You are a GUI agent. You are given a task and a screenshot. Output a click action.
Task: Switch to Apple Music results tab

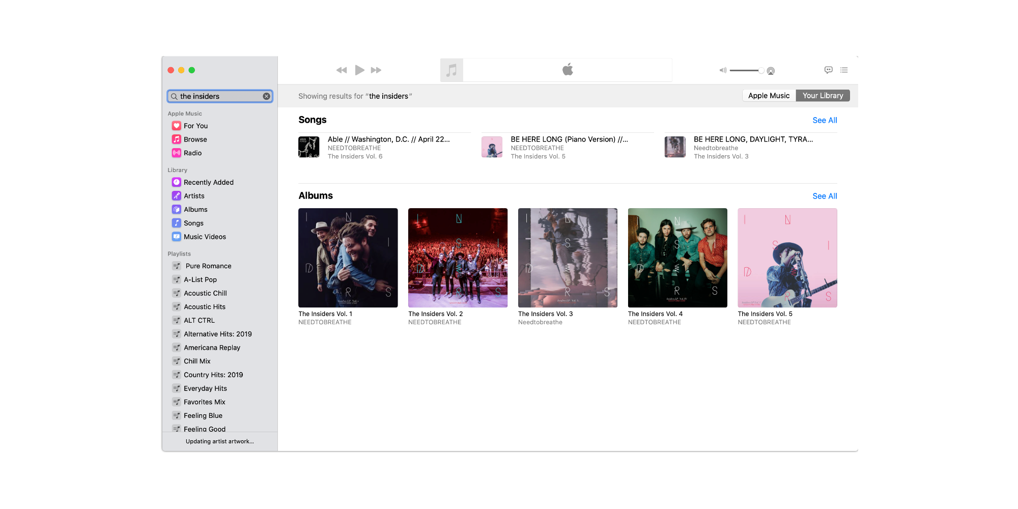(769, 96)
